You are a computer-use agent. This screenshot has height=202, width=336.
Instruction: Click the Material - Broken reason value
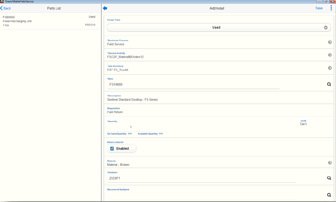click(x=118, y=165)
